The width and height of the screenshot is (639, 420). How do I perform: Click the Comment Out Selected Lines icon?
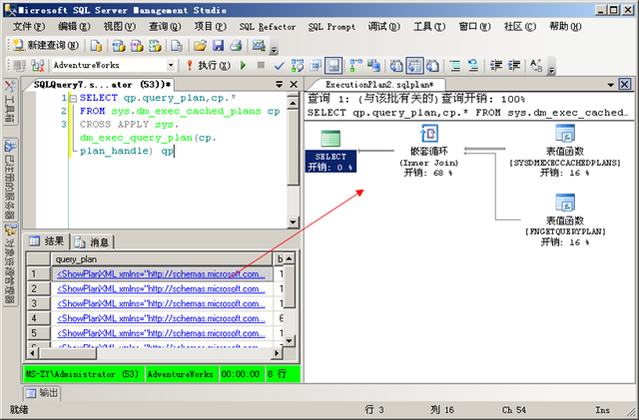click(x=455, y=65)
